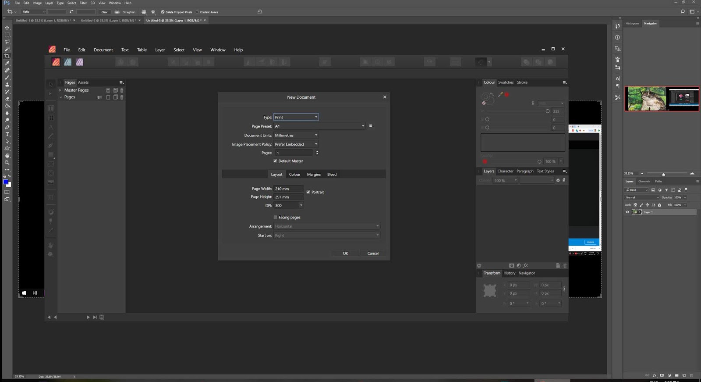
Task: Click the Navigator preview thumbnail
Action: point(662,99)
